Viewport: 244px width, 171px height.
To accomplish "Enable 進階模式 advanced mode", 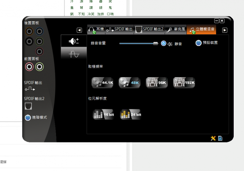I will point(28,118).
